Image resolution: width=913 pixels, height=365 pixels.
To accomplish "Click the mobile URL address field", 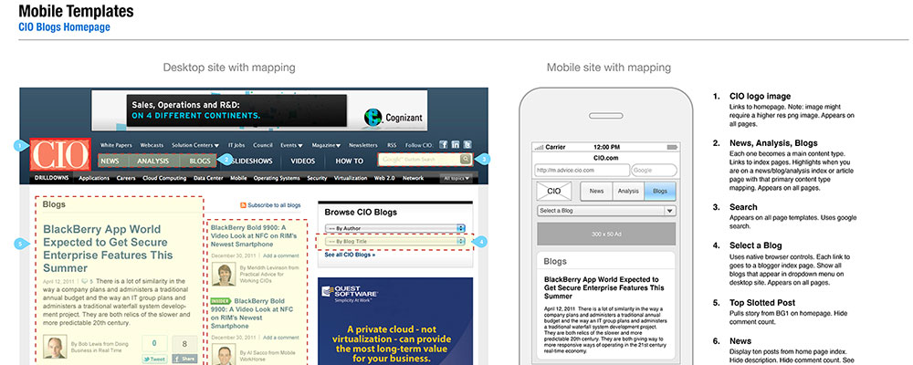I will (x=582, y=171).
